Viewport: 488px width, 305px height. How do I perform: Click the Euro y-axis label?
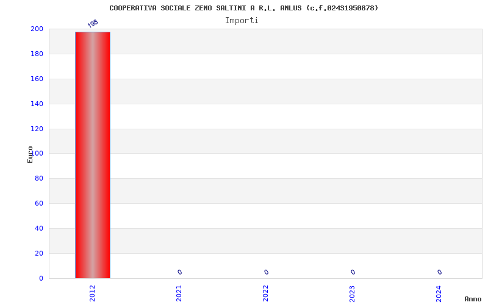pos(30,155)
